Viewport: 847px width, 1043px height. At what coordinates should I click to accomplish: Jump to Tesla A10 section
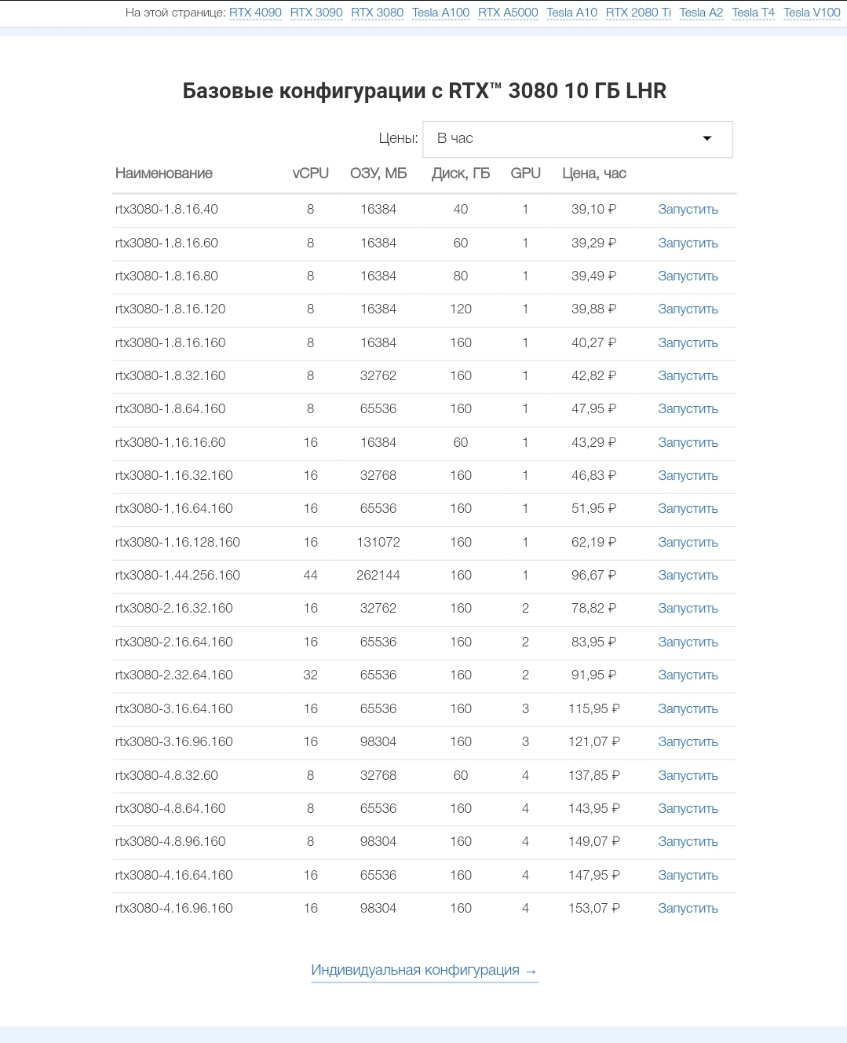[571, 13]
